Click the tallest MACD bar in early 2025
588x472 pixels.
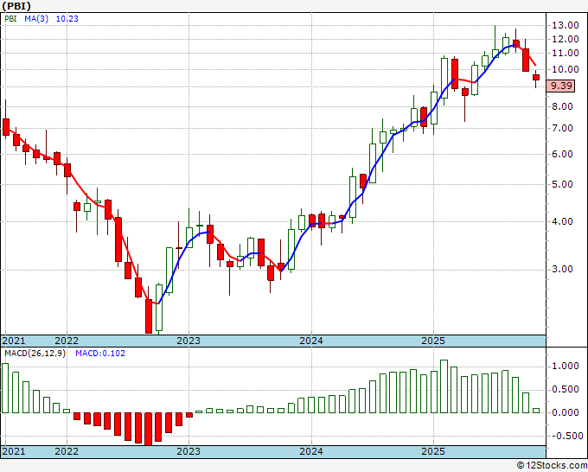click(444, 386)
